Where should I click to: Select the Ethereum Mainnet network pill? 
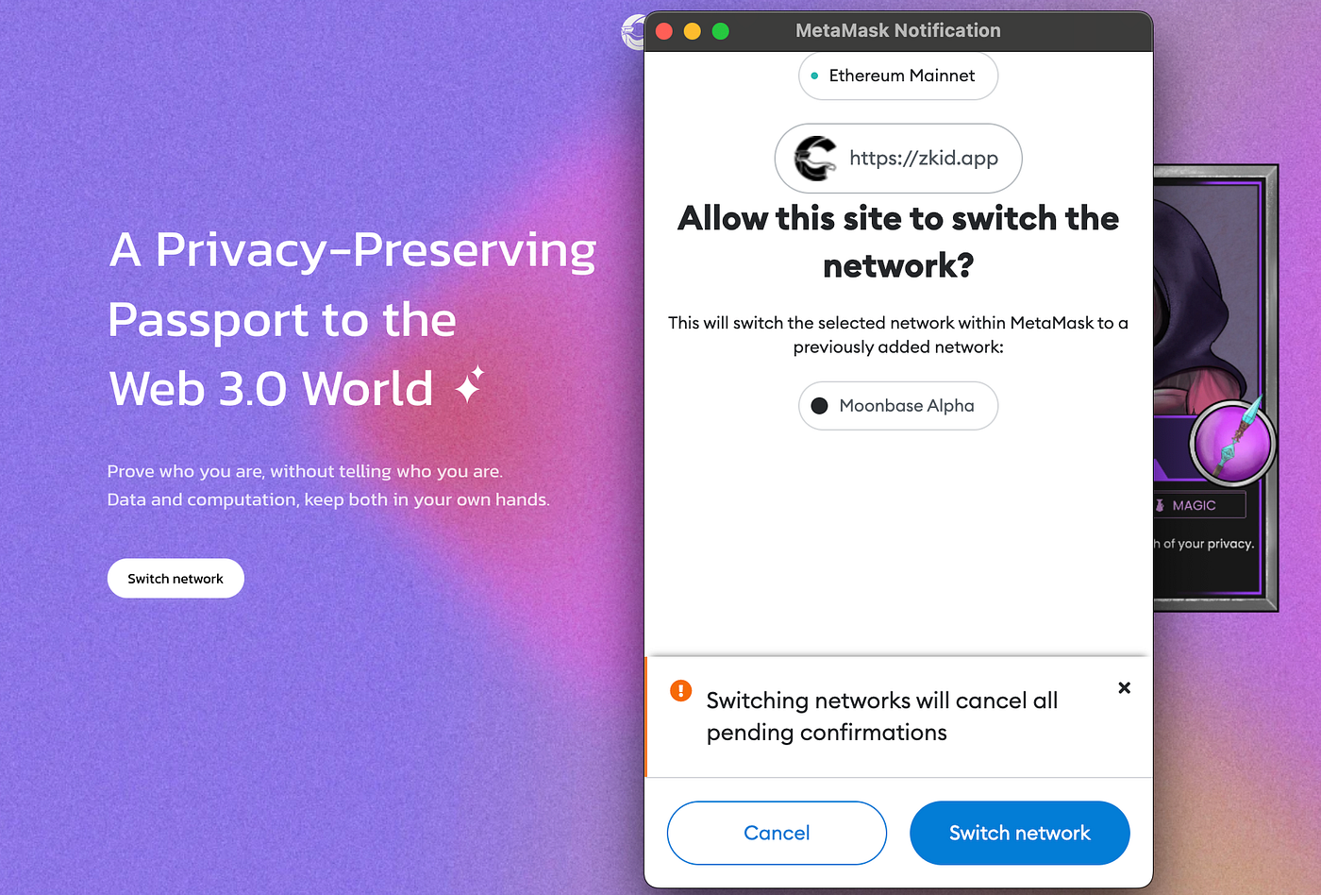(898, 76)
